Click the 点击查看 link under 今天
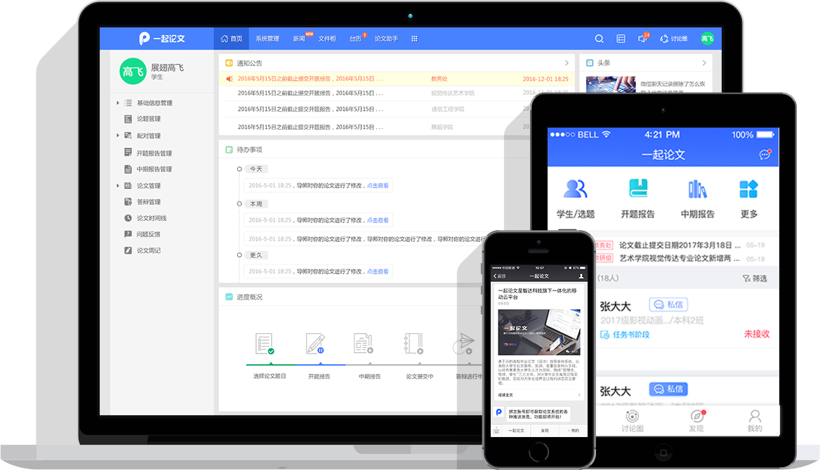 coord(378,186)
